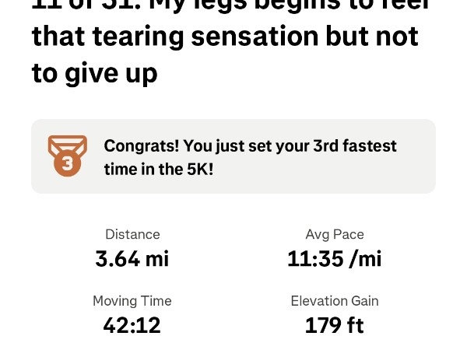The height and width of the screenshot is (350, 467).
Task: Tap the 'to give up' title line
Action: (94, 72)
